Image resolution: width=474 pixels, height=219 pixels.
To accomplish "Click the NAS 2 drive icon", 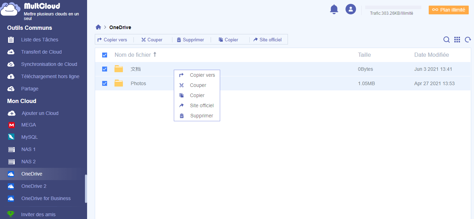I will pos(11,162).
